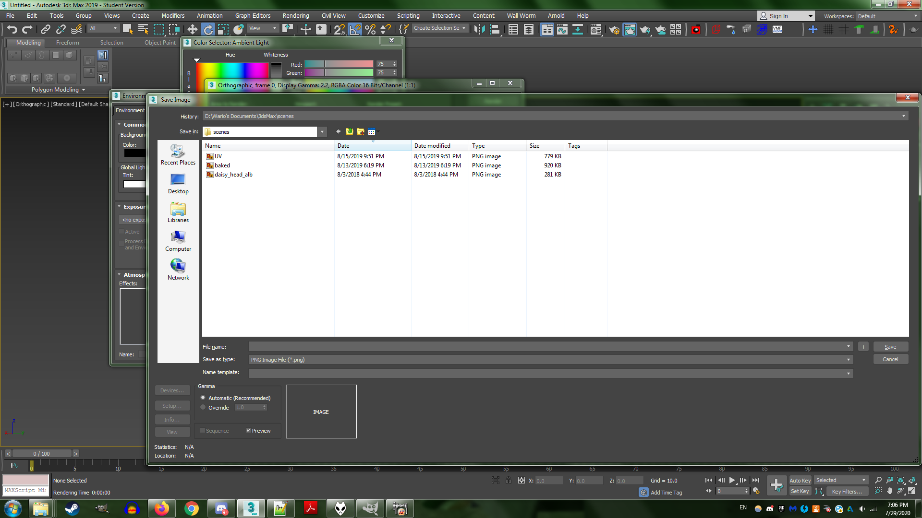Toggle the Angle Snap tool
Viewport: 922px width, 518px height.
coord(355,29)
